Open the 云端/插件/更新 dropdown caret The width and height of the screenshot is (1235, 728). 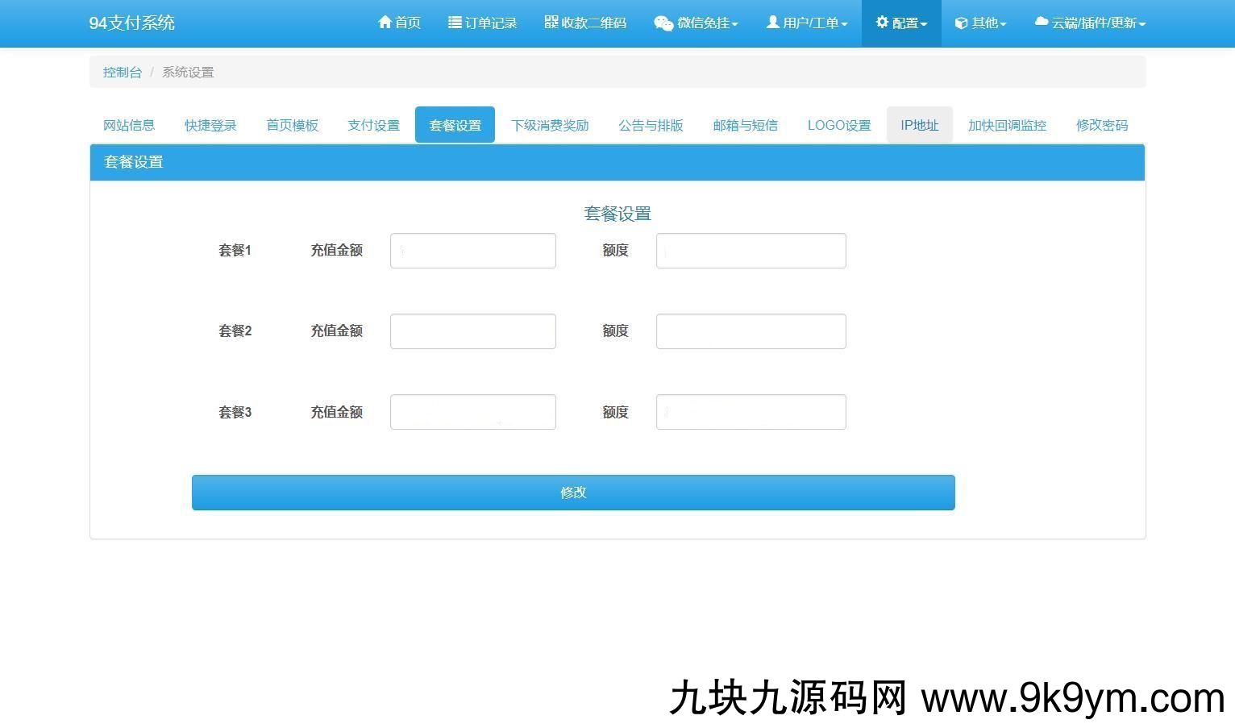click(1142, 24)
